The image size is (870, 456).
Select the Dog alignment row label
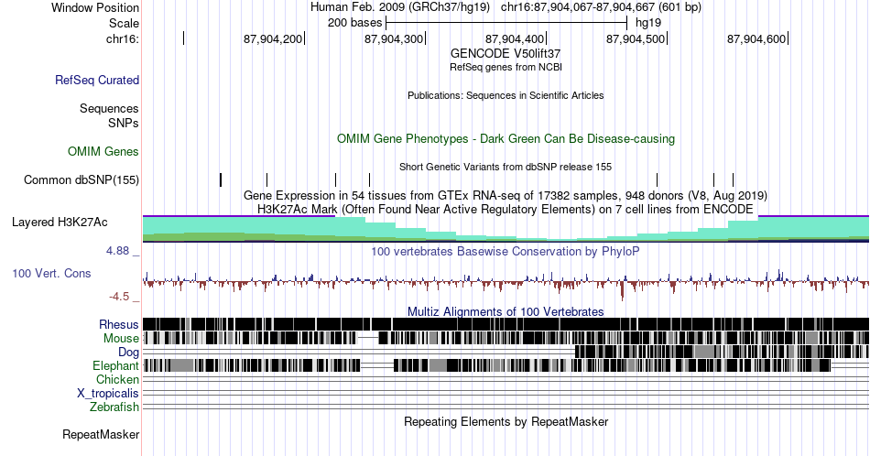128,353
